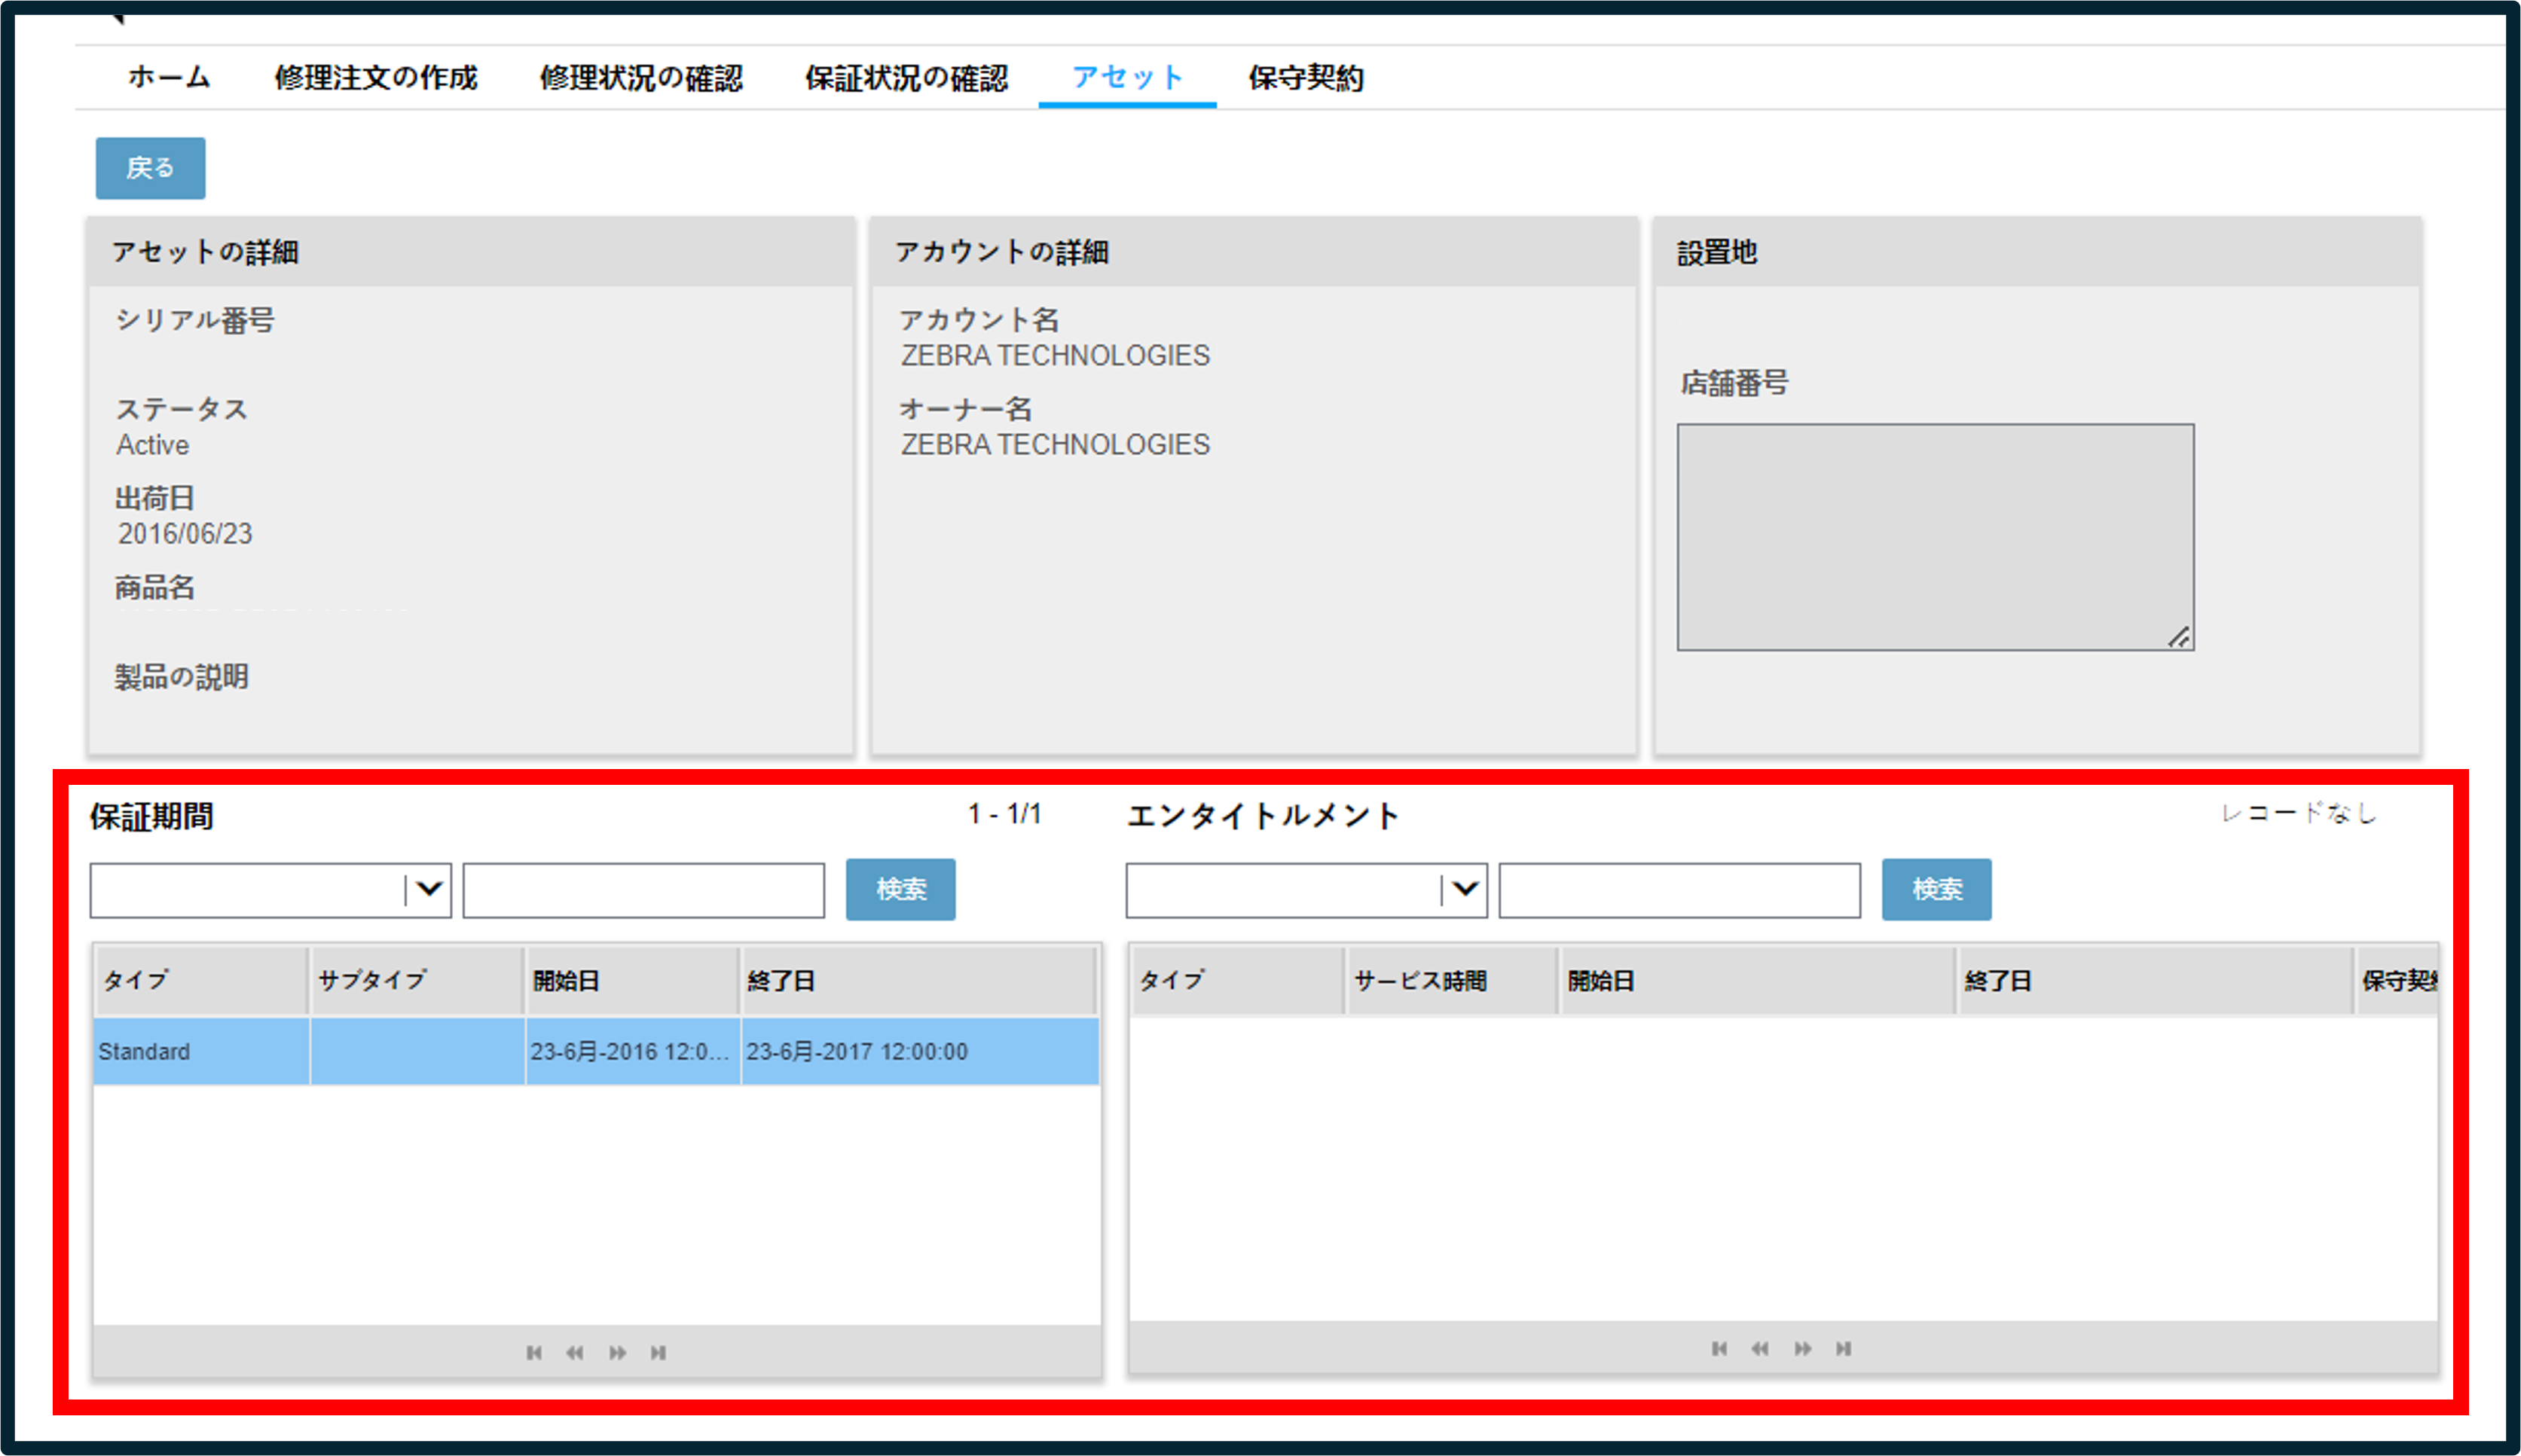Image resolution: width=2521 pixels, height=1456 pixels.
Task: Click 検索 button under 保証期間
Action: pyautogui.click(x=901, y=889)
